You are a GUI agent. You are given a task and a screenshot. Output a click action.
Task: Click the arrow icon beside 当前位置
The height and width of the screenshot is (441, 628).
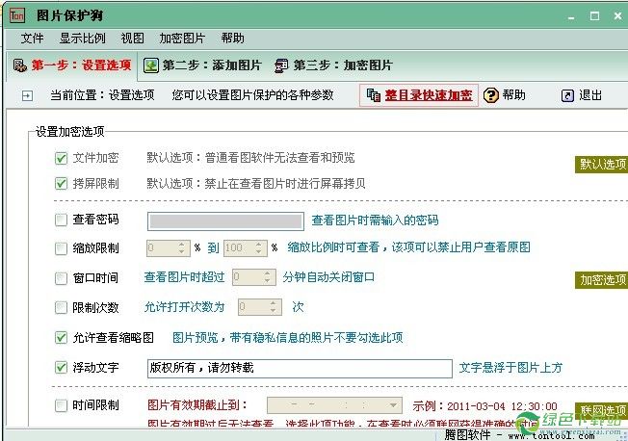click(27, 95)
